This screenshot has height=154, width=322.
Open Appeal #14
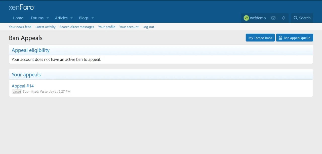23,86
